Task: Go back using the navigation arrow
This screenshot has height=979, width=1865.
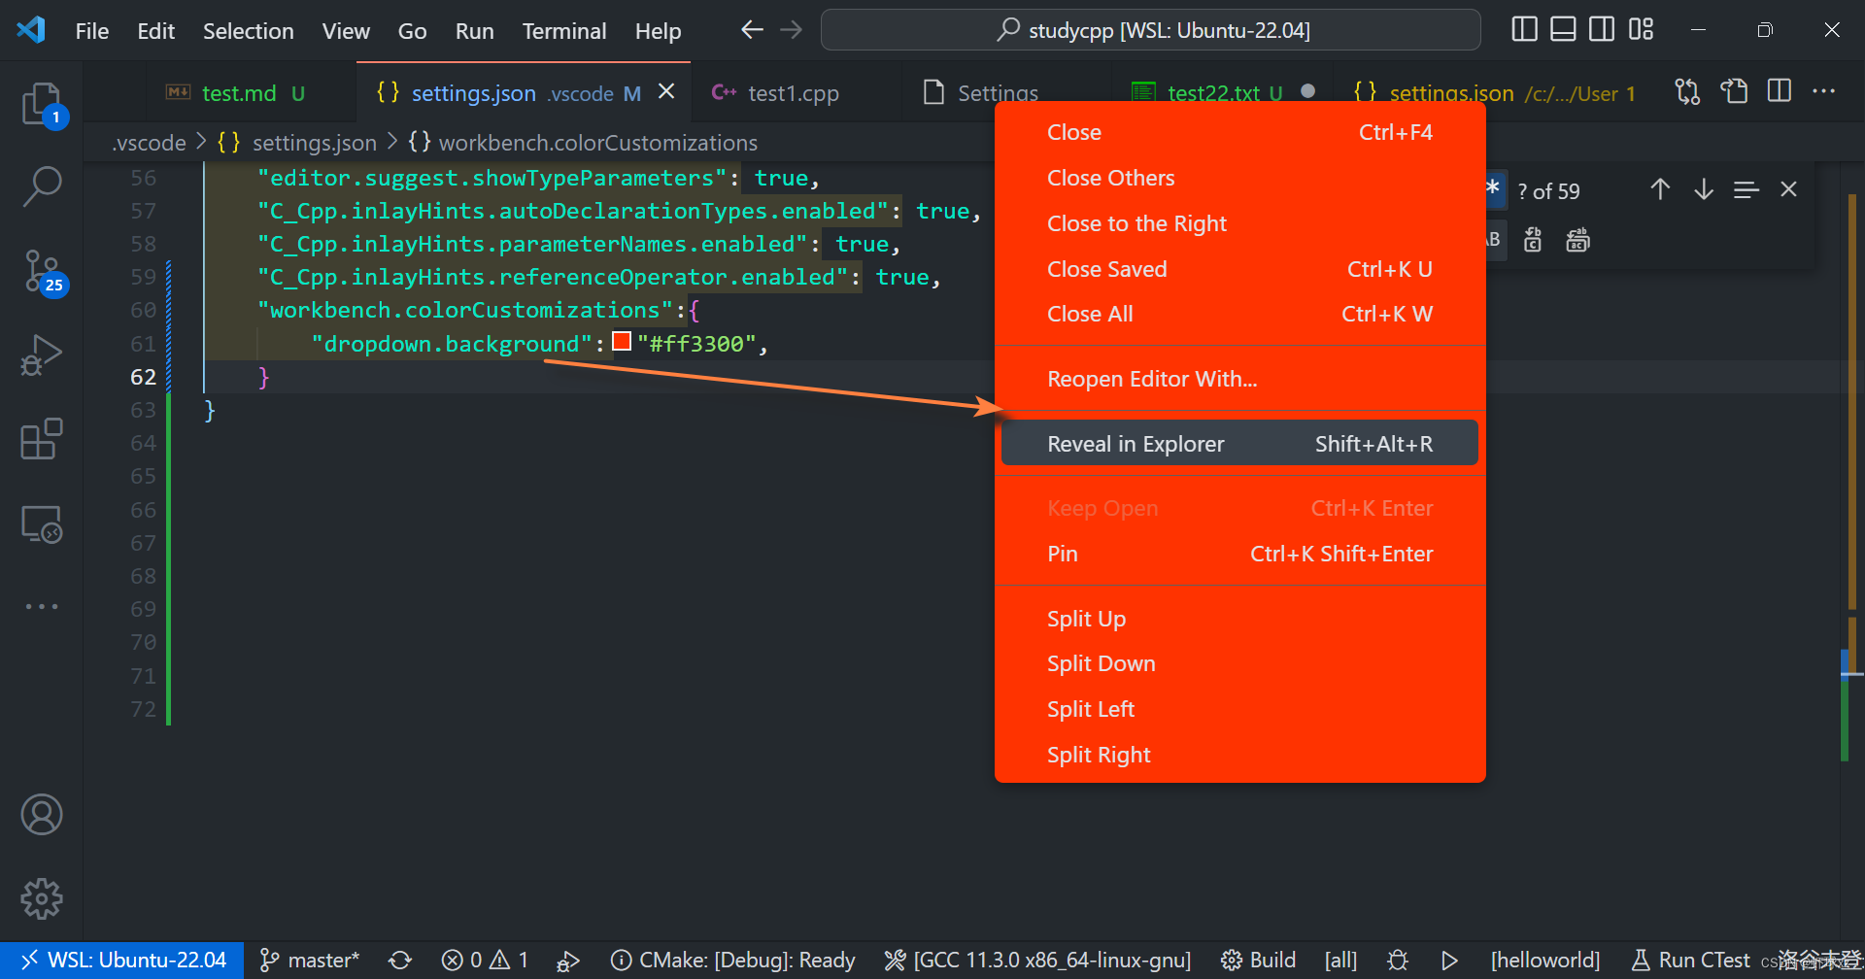Action: pos(752,30)
